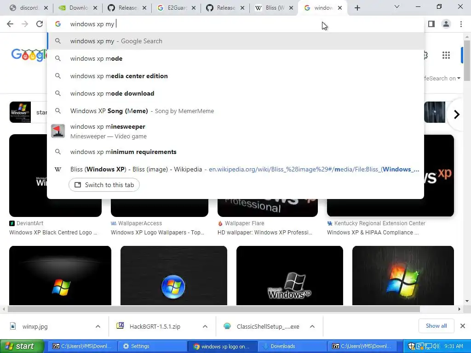Viewport: 471px width, 353px height.
Task: Switch to the second GitHub Release tab
Action: 225,8
